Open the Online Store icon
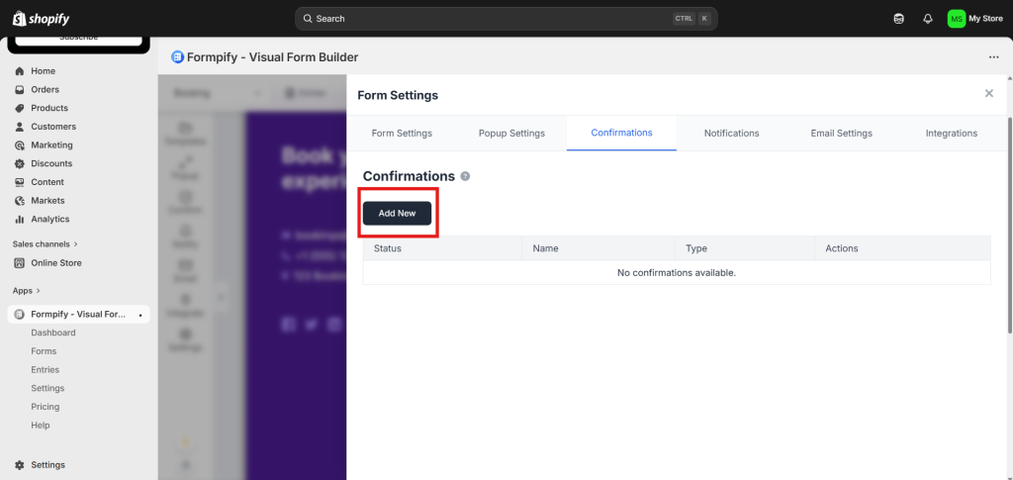1013x480 pixels. 20,263
